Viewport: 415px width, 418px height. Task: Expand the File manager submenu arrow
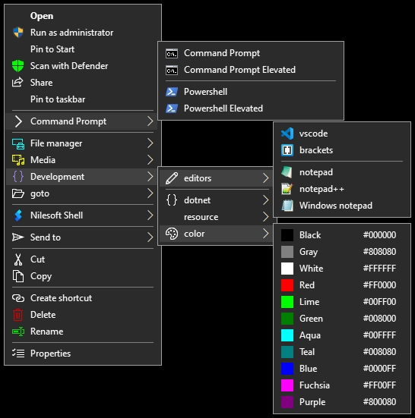150,143
